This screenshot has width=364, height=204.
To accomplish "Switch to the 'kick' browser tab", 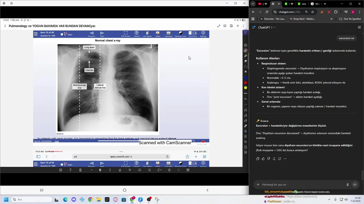I will [x=303, y=4].
